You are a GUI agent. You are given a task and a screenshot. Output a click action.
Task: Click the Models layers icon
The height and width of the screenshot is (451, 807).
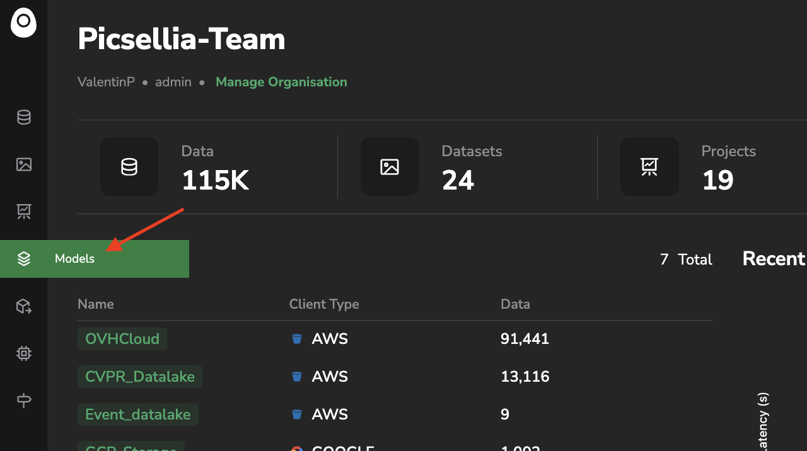pos(24,259)
